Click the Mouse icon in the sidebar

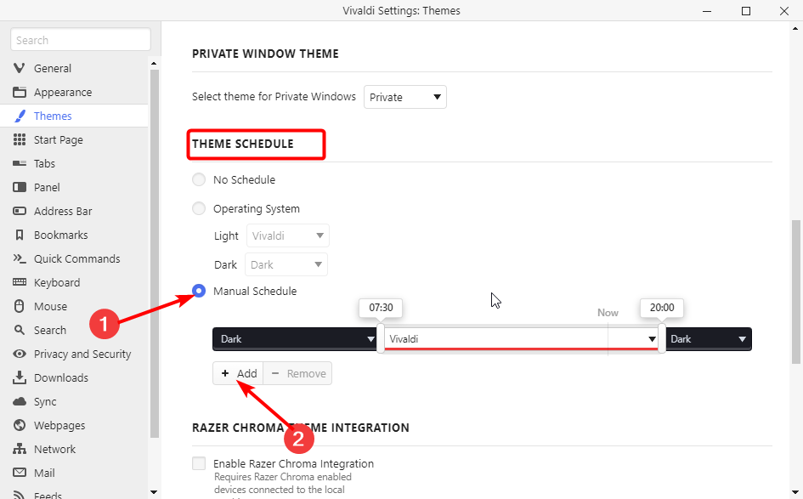(x=20, y=306)
